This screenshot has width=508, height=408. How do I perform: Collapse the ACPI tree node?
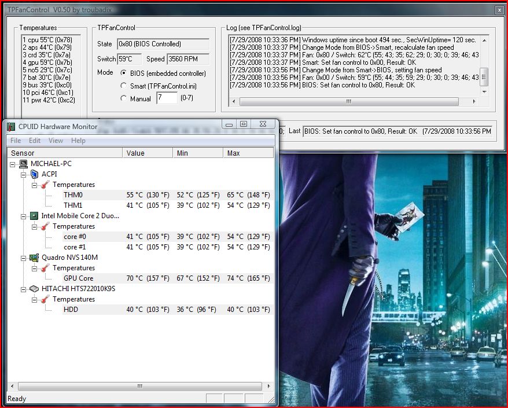23,175
